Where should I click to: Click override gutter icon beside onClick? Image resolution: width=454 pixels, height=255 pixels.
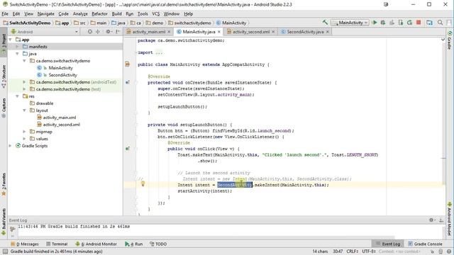click(x=128, y=149)
